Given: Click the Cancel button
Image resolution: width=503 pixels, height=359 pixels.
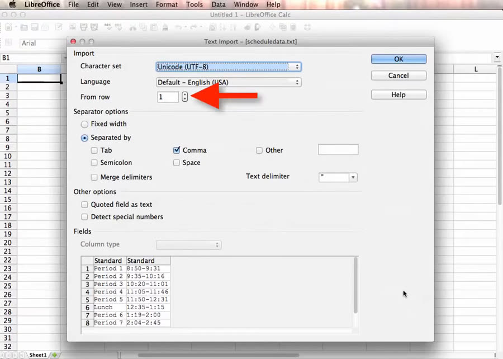Looking at the screenshot, I should click(x=398, y=75).
